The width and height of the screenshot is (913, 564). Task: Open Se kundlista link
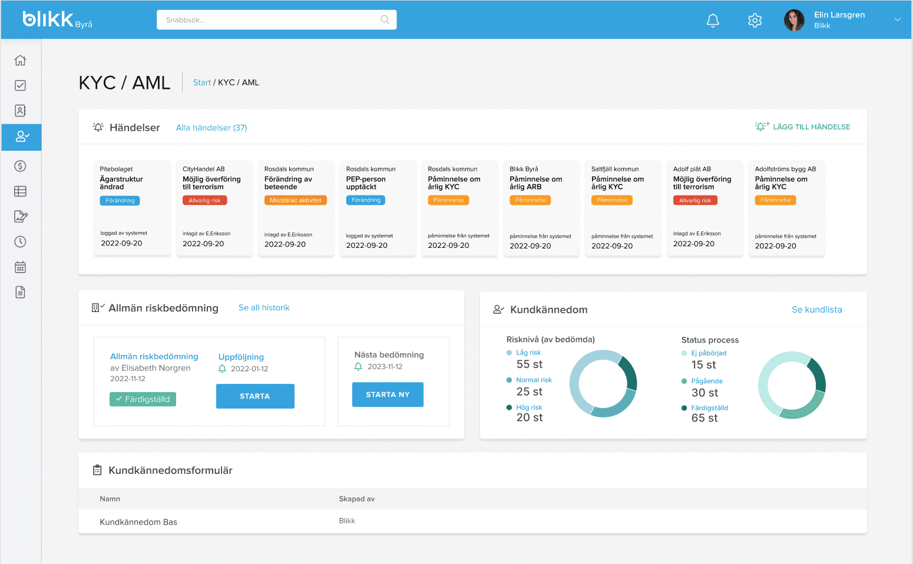tap(816, 310)
